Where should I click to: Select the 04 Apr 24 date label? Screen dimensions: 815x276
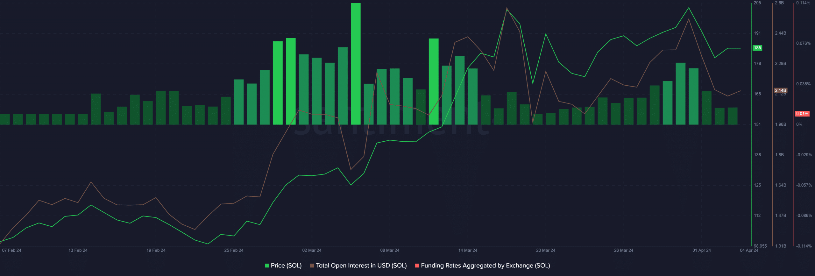(x=749, y=250)
